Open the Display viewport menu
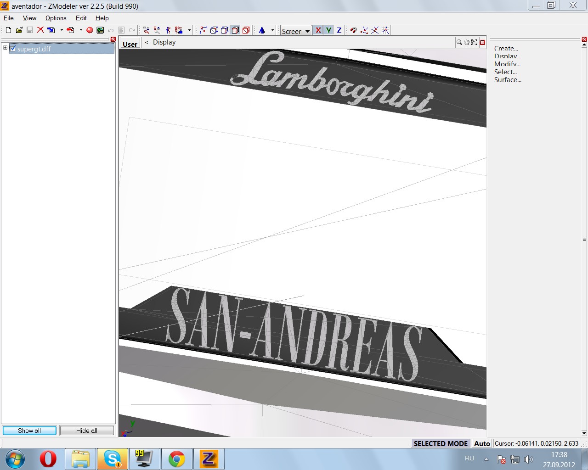Screen dimensions: 588x470 164,42
